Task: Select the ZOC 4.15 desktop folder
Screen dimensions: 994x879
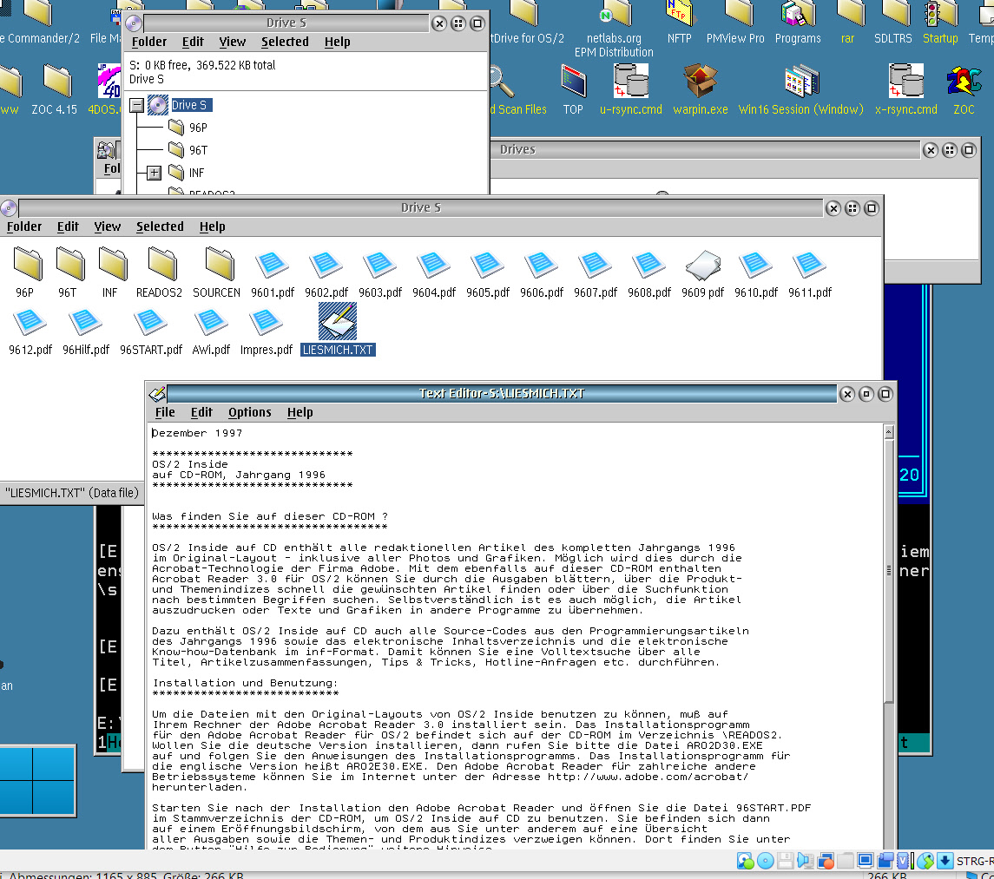Action: [x=57, y=81]
